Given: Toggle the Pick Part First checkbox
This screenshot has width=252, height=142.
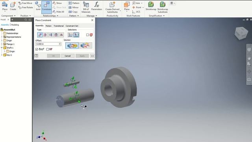Looking at the screenshot, I should [87, 35].
